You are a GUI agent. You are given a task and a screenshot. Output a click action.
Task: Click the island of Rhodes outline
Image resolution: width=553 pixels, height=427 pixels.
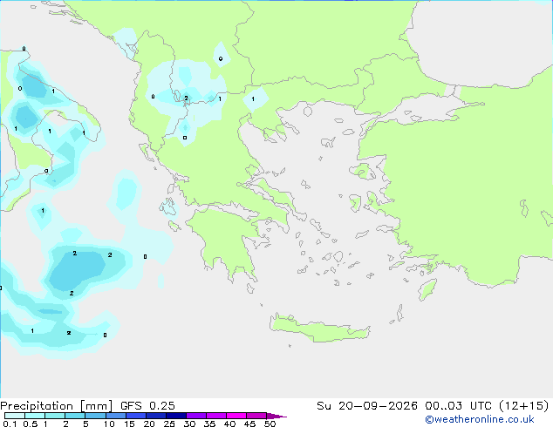(x=427, y=289)
